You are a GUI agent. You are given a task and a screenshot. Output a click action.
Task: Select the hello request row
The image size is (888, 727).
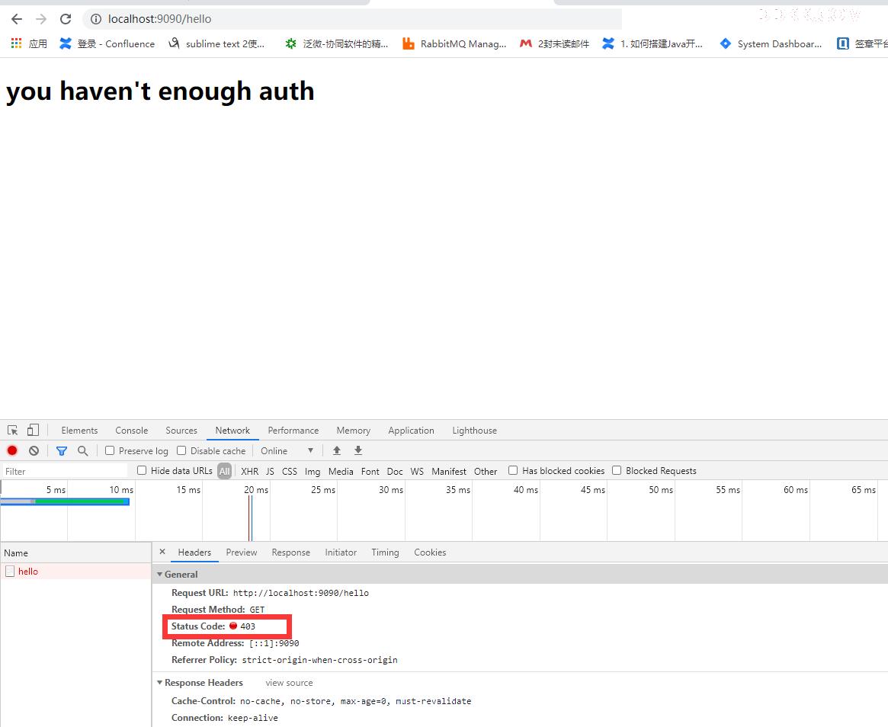click(x=75, y=572)
